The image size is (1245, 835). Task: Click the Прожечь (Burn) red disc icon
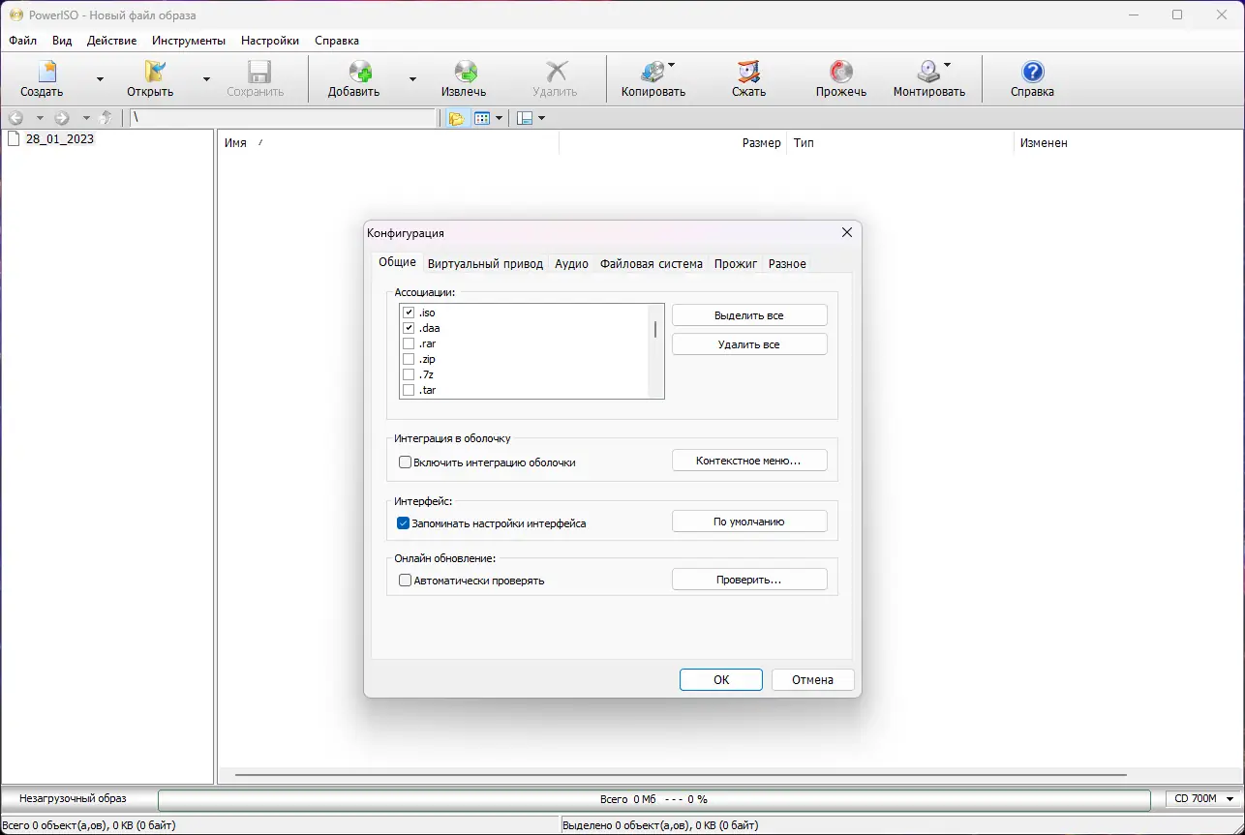point(841,72)
